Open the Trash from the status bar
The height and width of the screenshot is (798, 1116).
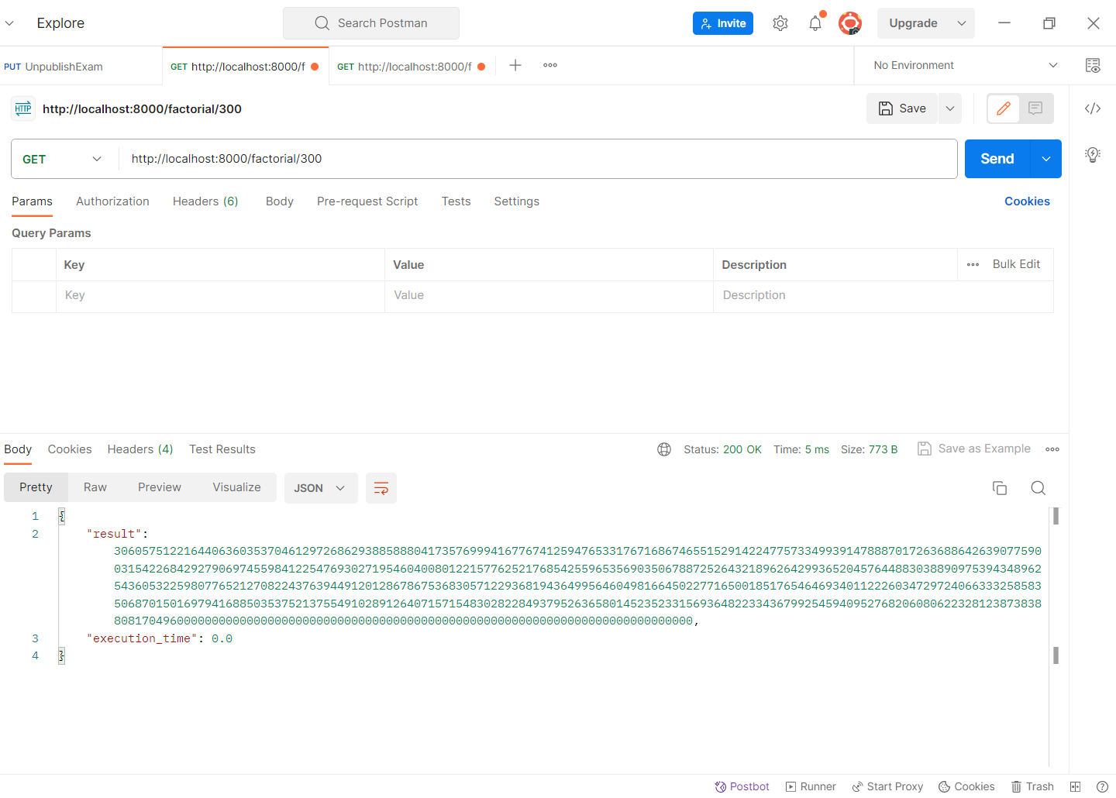point(1032,786)
